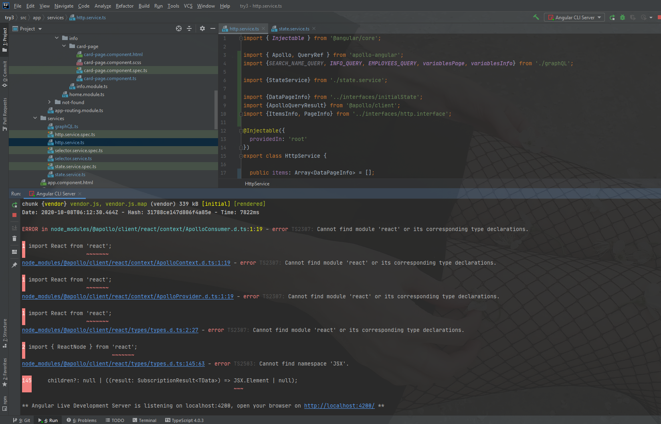Open the Problems tool window button
661x424 pixels.
(81, 420)
